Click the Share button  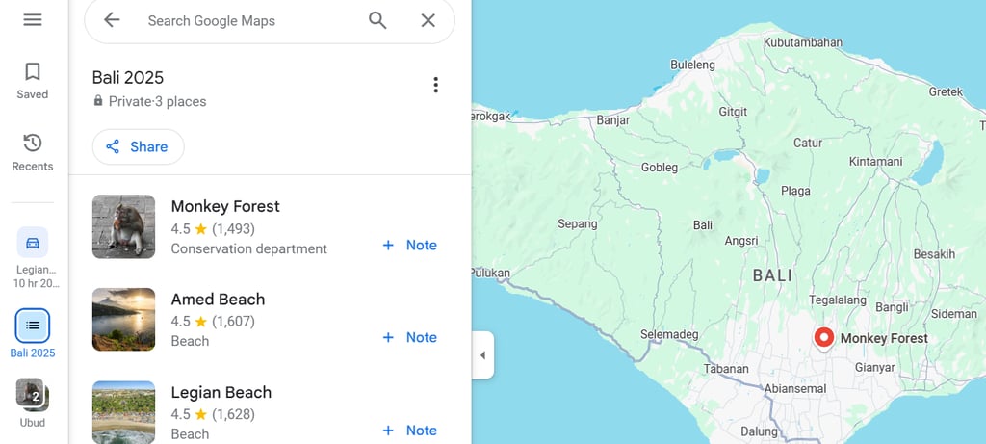tap(138, 146)
